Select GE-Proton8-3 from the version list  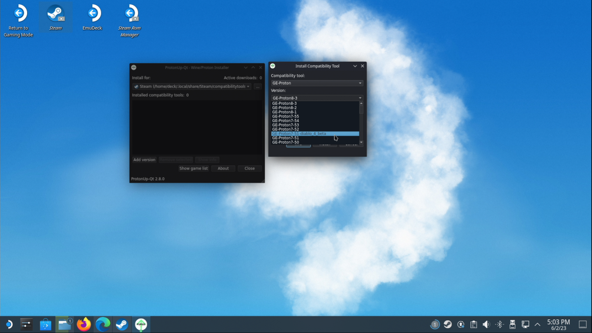click(315, 103)
